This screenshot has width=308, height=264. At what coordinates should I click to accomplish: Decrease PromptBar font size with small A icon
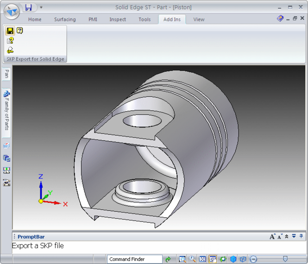(x=280, y=237)
